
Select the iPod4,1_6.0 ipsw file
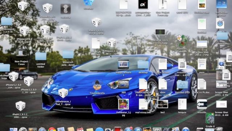[64, 29]
